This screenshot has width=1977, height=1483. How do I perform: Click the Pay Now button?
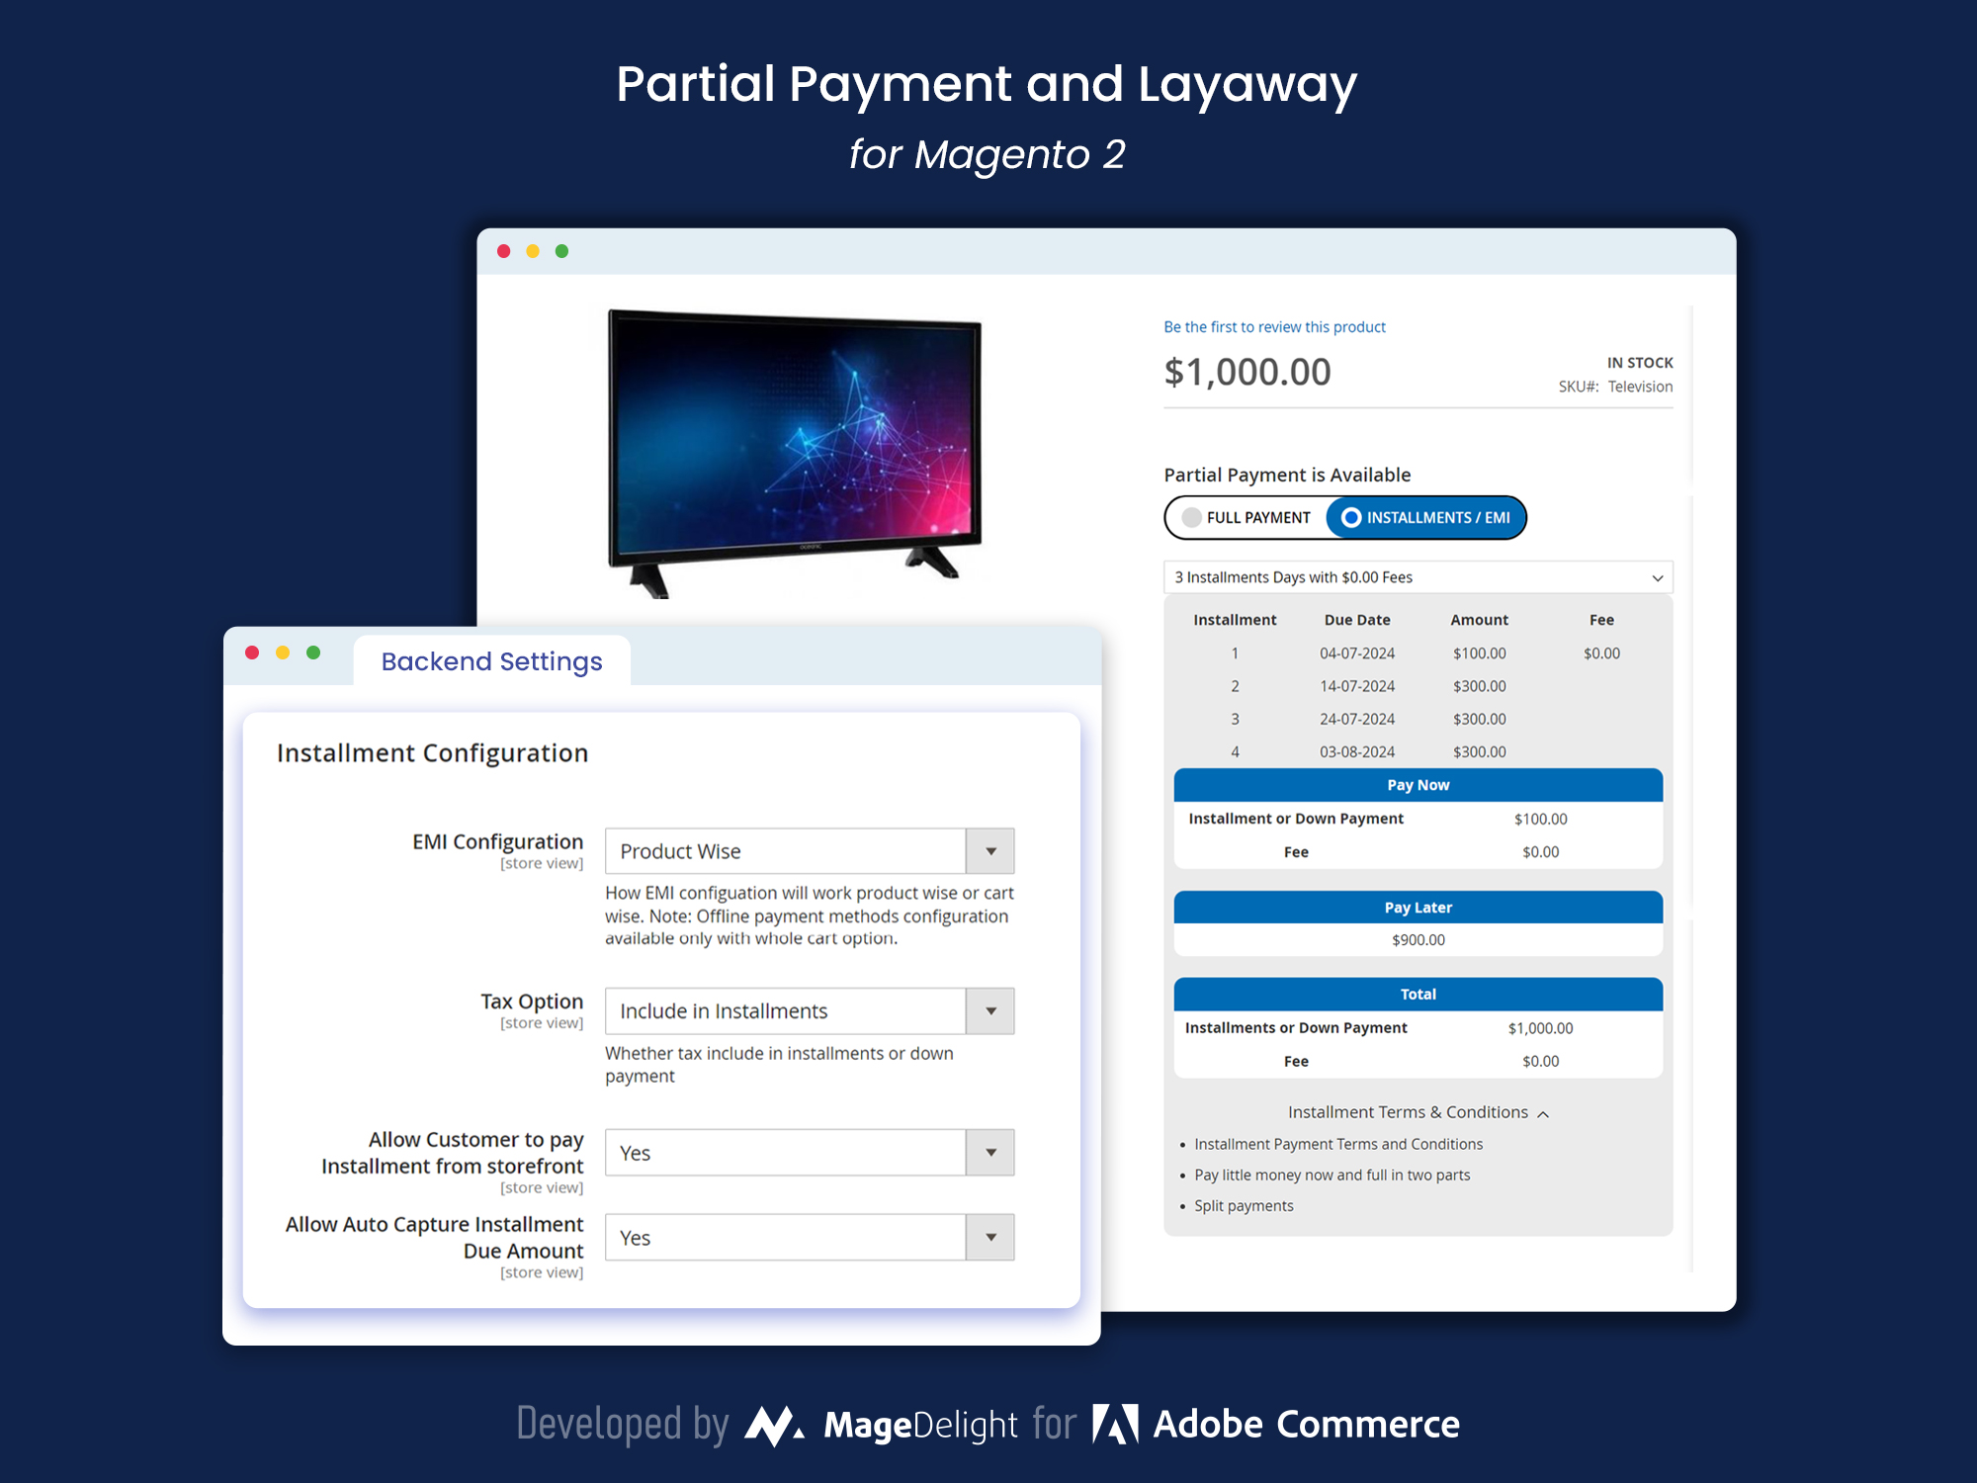[x=1417, y=784]
